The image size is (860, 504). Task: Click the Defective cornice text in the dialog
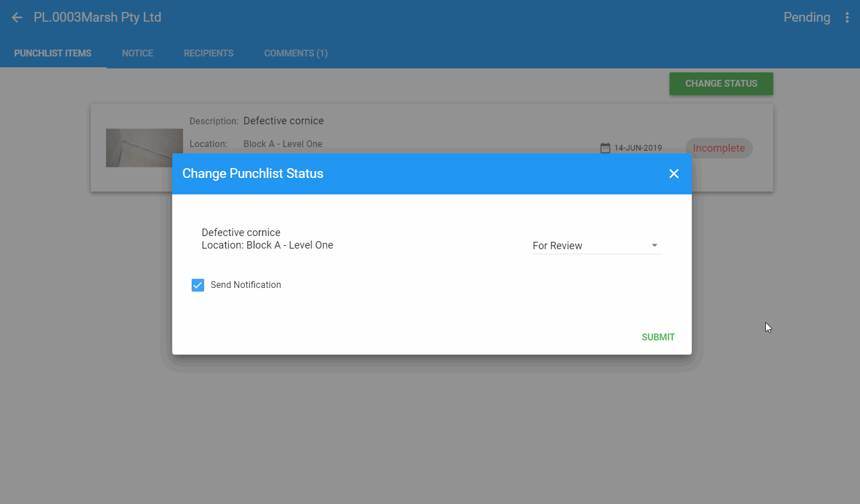tap(241, 233)
